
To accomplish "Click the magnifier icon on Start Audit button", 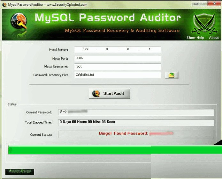I will [96, 93].
